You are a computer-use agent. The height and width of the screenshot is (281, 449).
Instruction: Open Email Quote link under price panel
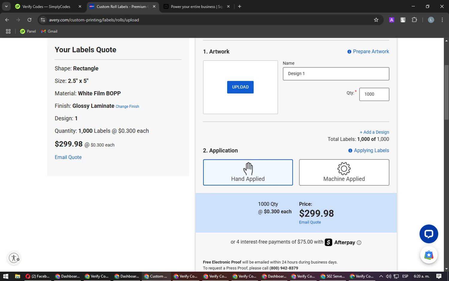(x=310, y=222)
